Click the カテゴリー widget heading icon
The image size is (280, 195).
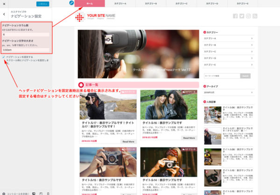point(205,32)
